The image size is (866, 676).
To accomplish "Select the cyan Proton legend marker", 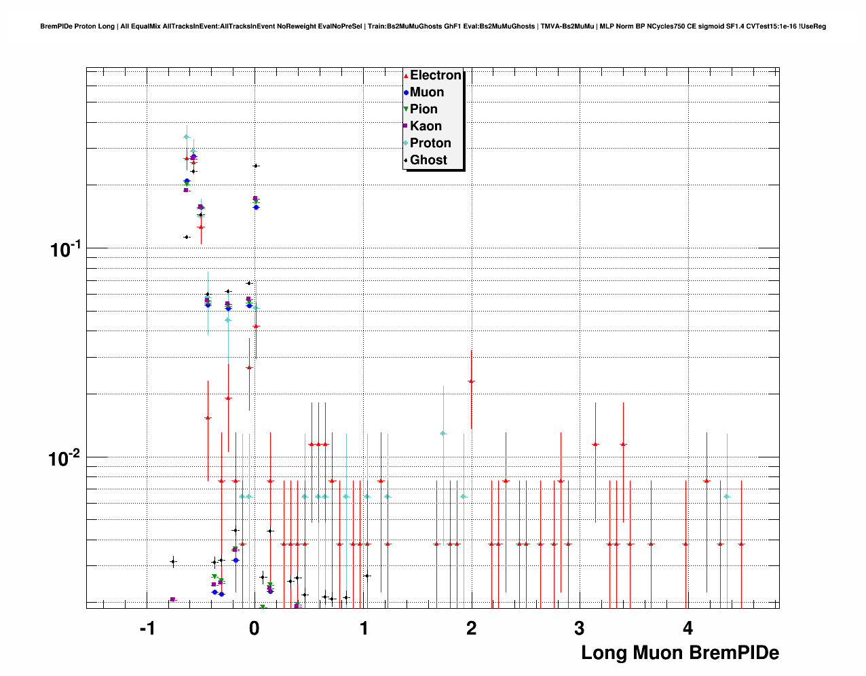I will 406,143.
